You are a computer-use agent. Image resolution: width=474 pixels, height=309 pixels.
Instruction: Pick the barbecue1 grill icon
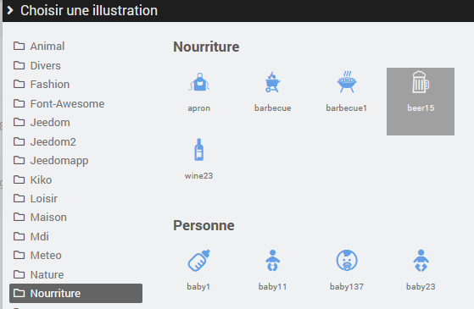point(347,82)
